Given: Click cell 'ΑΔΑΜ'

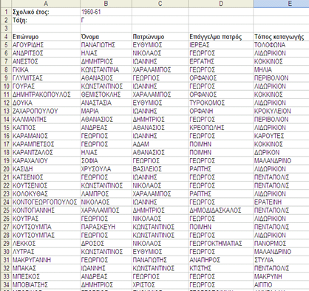Looking at the screenshot, I should (x=160, y=144).
